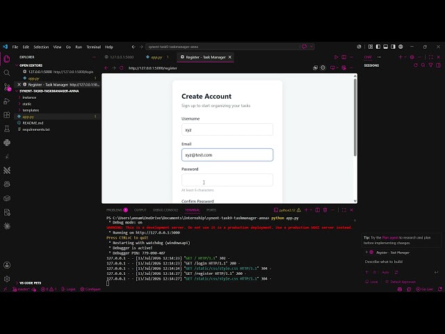
Task: Toggle the primary side bar
Action: tap(378, 47)
